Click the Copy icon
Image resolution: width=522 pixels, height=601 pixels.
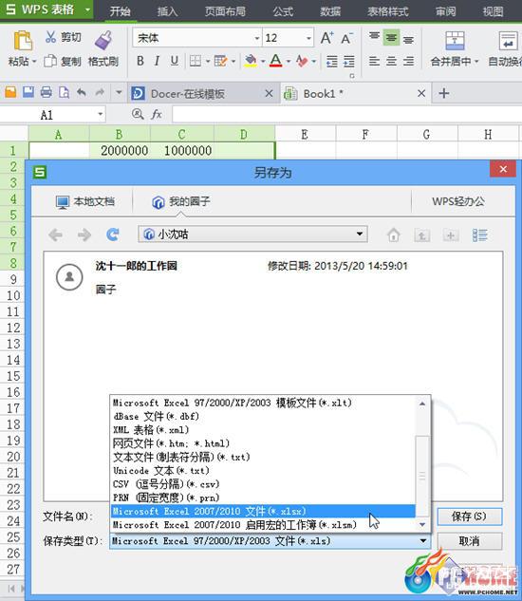[x=50, y=61]
